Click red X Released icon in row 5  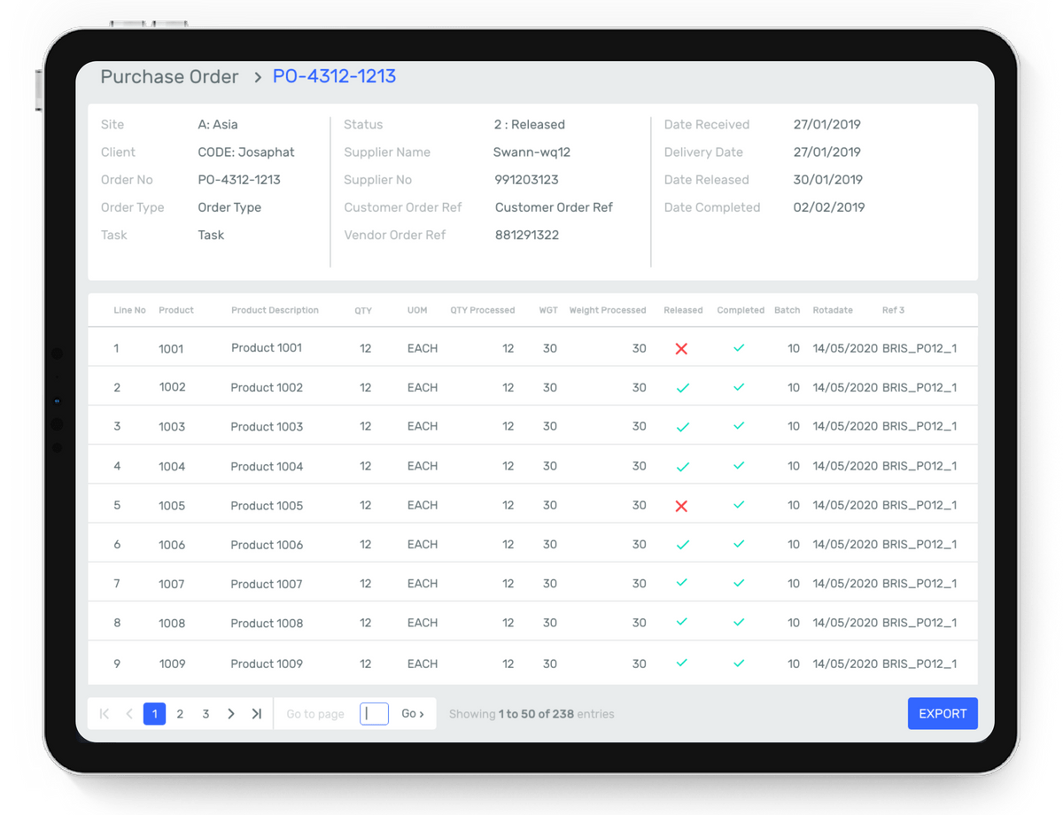pos(681,506)
